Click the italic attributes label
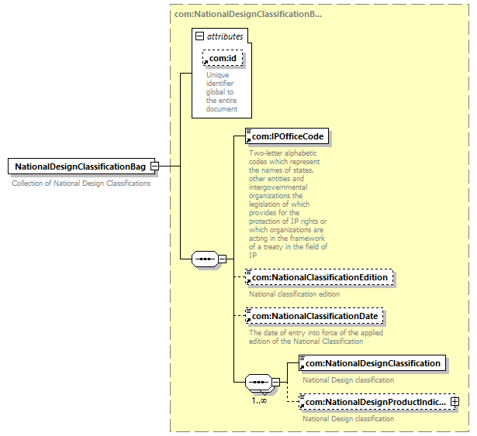Image resolution: width=477 pixels, height=436 pixels. coord(225,36)
